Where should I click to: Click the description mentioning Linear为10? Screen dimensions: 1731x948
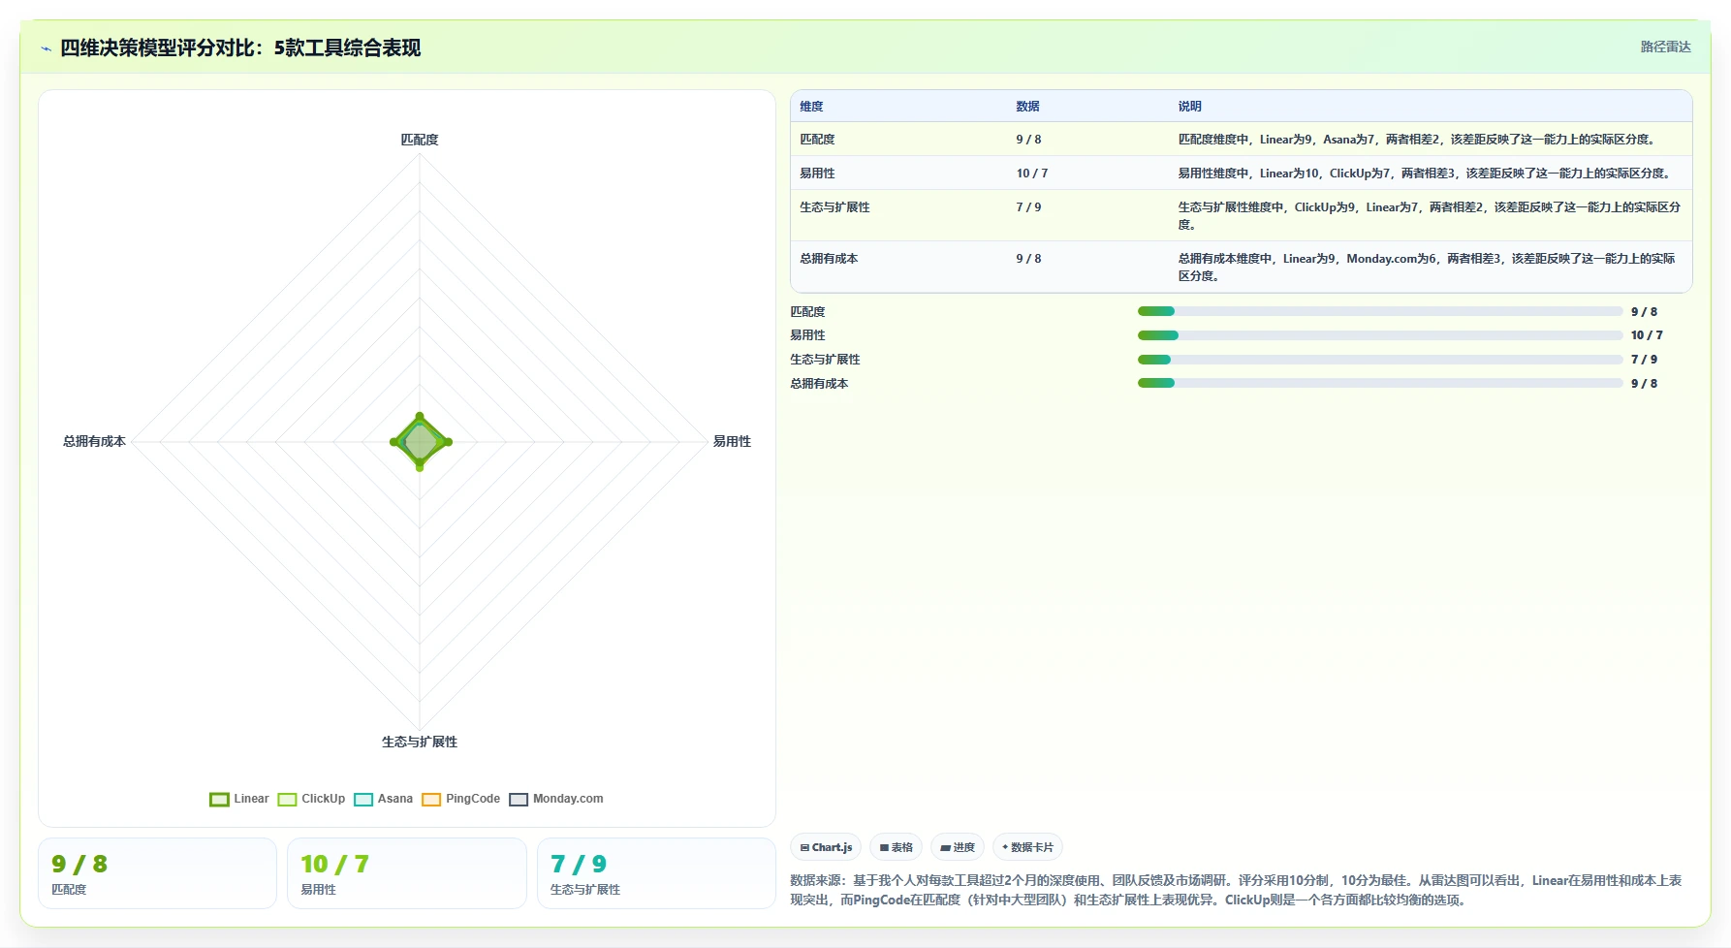pos(1425,174)
